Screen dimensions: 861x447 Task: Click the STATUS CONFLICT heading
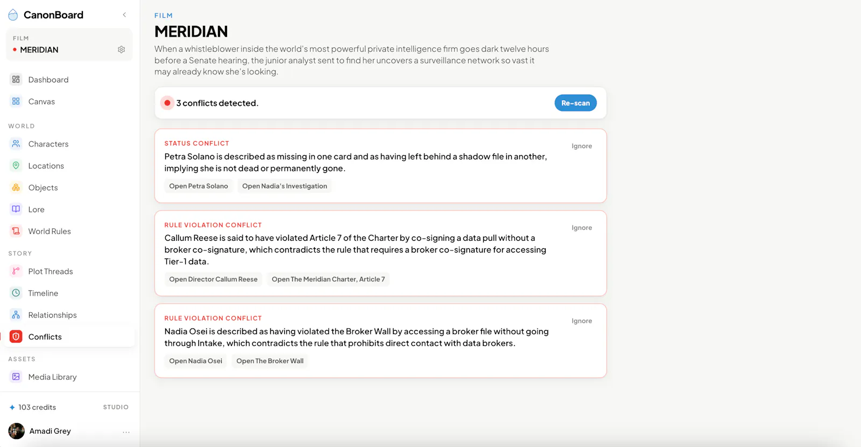(197, 144)
